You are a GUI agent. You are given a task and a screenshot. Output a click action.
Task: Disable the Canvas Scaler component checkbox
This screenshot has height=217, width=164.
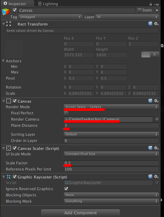[x=14, y=148]
